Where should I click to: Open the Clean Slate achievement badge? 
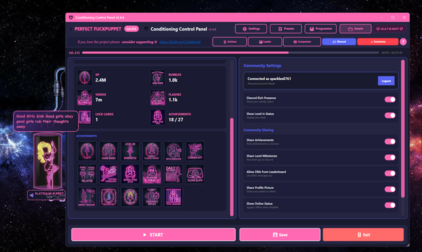coord(195,174)
